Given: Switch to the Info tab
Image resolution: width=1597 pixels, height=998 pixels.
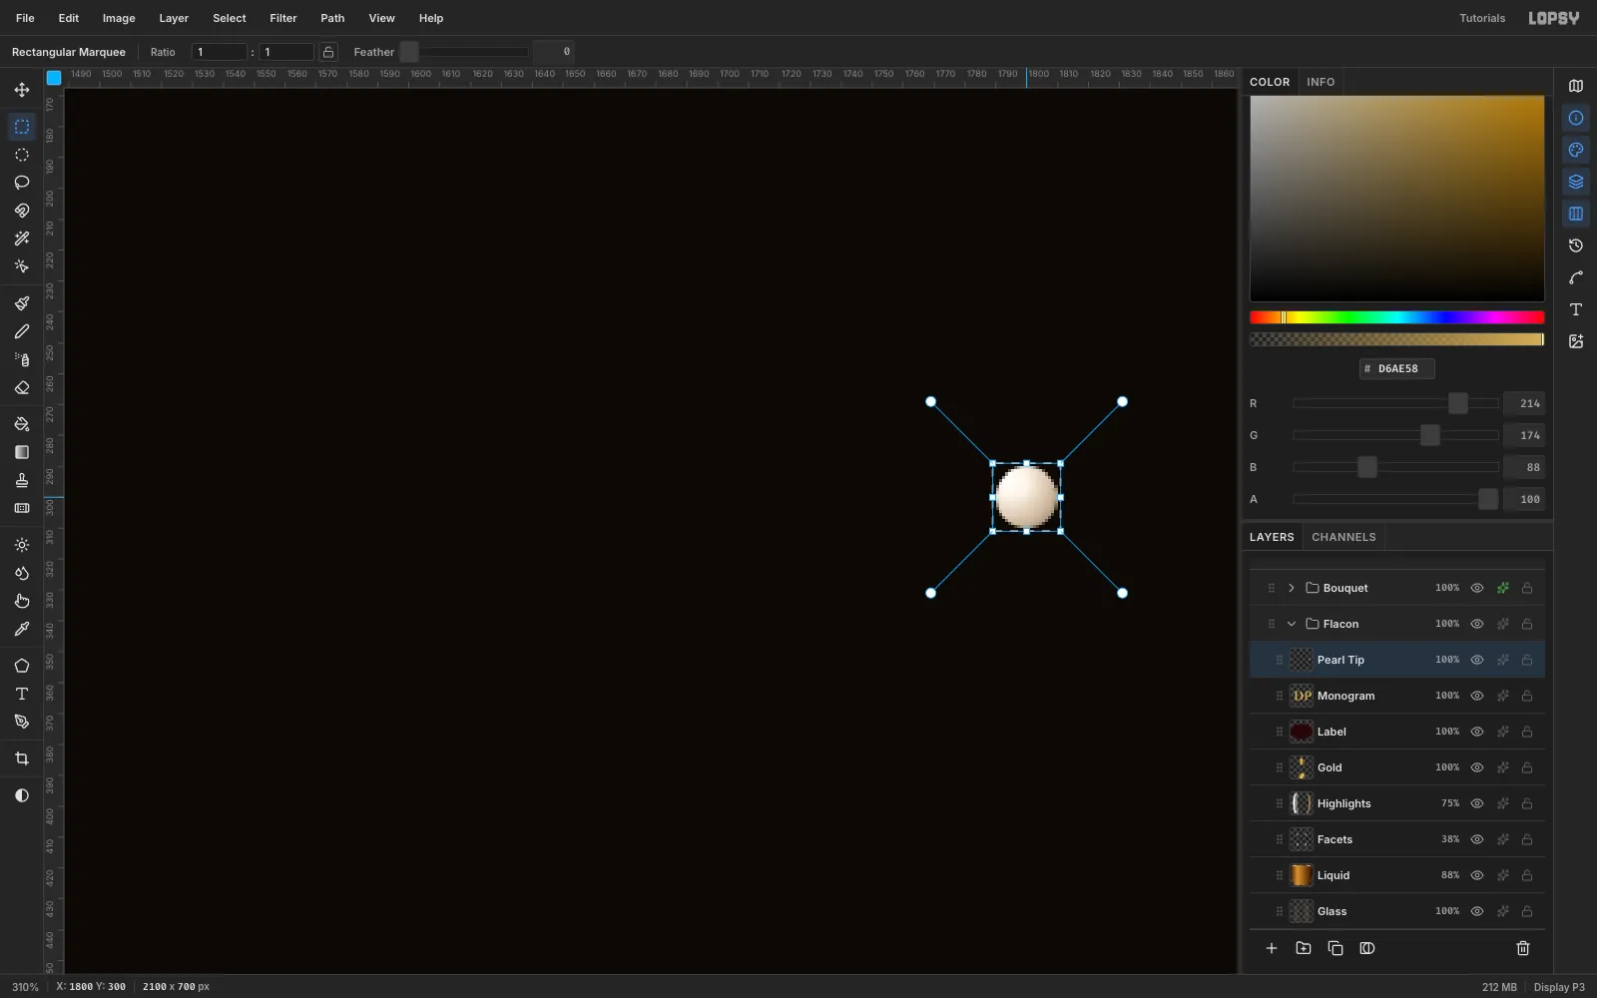Looking at the screenshot, I should coord(1321,82).
